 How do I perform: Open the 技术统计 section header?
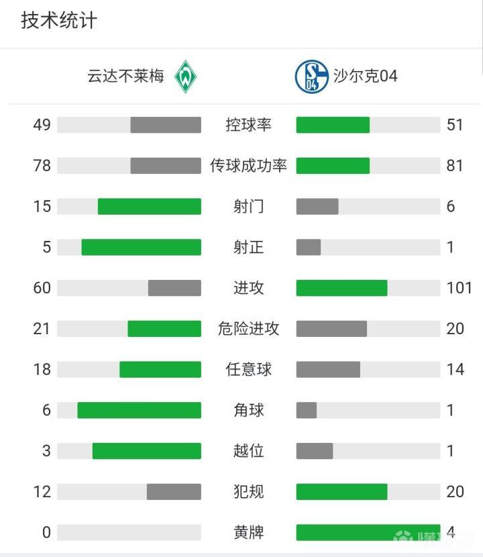tap(59, 21)
